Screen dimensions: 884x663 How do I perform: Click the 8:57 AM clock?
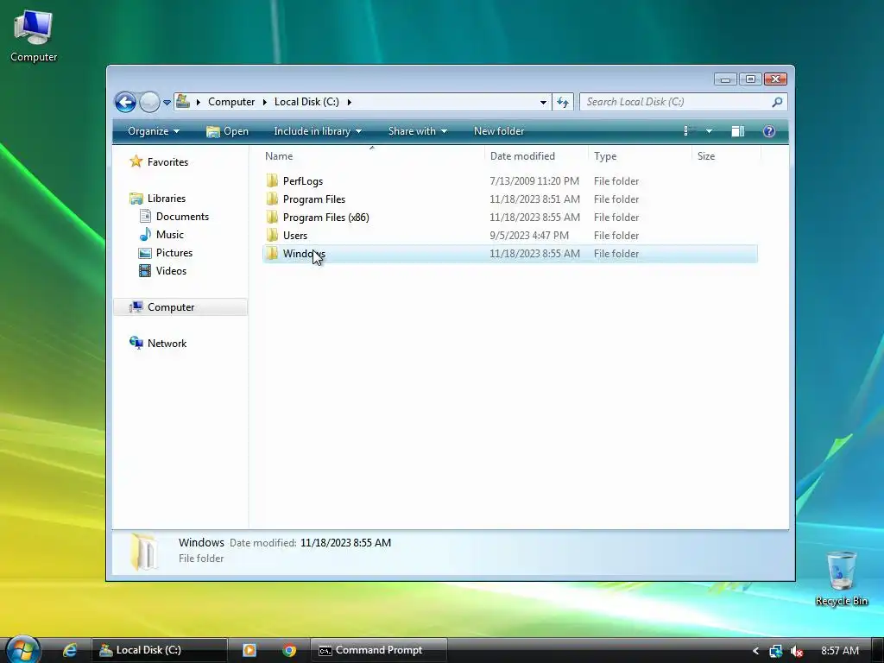point(839,651)
